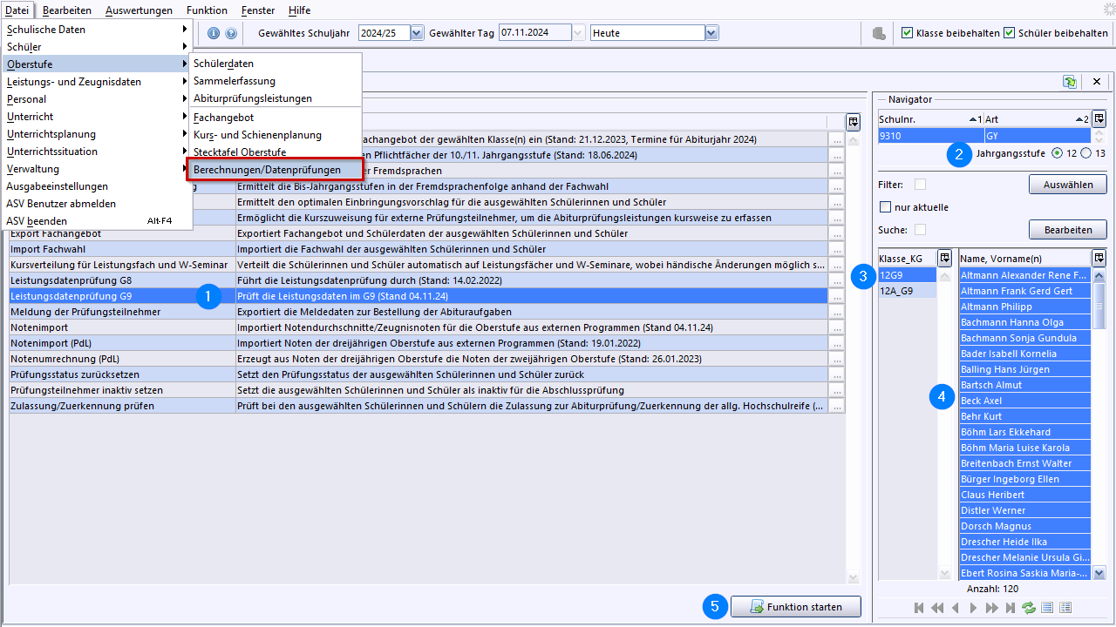Open the Gewähltes Schuljahr dropdown

(416, 33)
